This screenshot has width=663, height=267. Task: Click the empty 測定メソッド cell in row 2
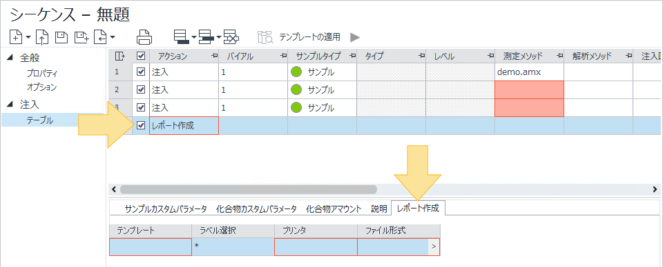pos(529,89)
